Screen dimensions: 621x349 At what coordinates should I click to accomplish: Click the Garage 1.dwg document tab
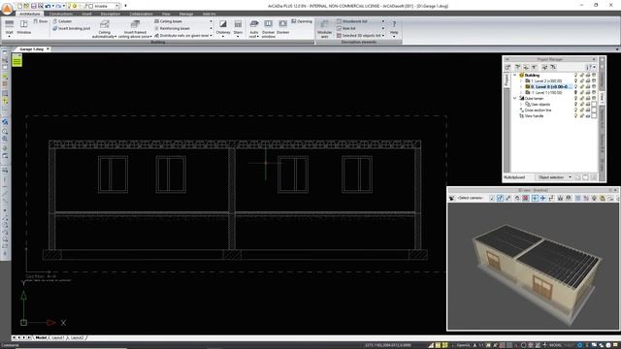click(x=32, y=49)
